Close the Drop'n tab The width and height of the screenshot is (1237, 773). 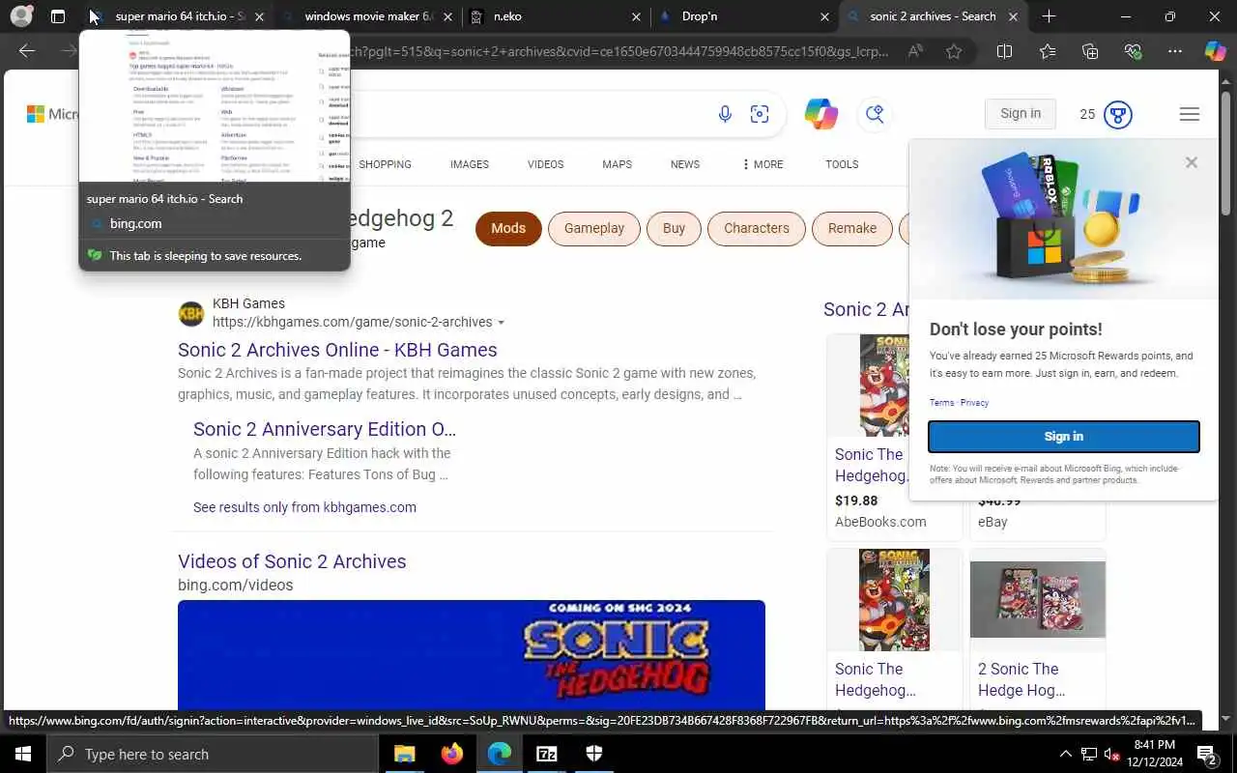[x=824, y=16]
